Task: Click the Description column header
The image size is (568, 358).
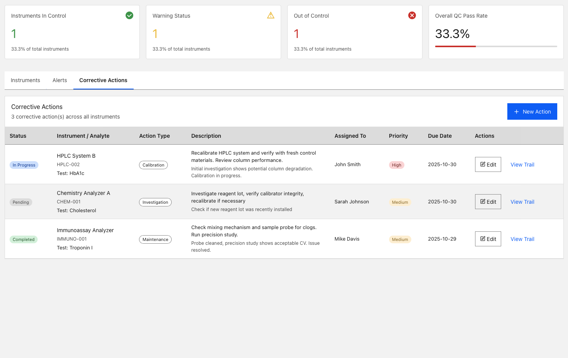Action: click(206, 136)
